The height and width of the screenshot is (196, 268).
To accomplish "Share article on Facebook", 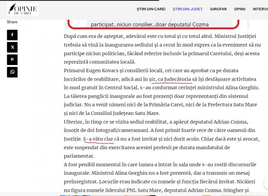I will 12,35.
